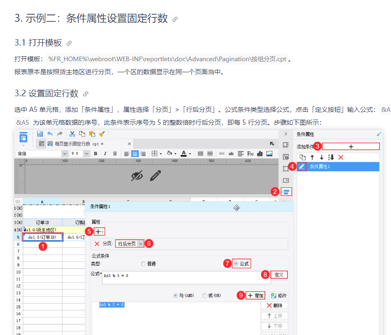
Task: Open the fill color dropdown arrow
Action: click(175, 154)
